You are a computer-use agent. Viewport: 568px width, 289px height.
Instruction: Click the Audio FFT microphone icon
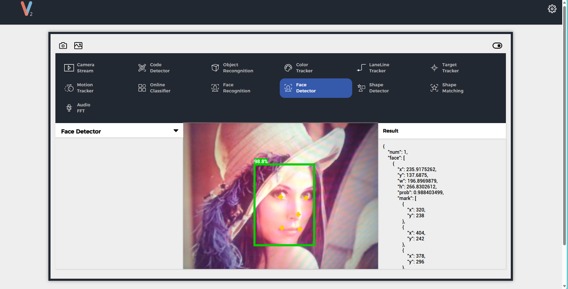click(x=69, y=108)
